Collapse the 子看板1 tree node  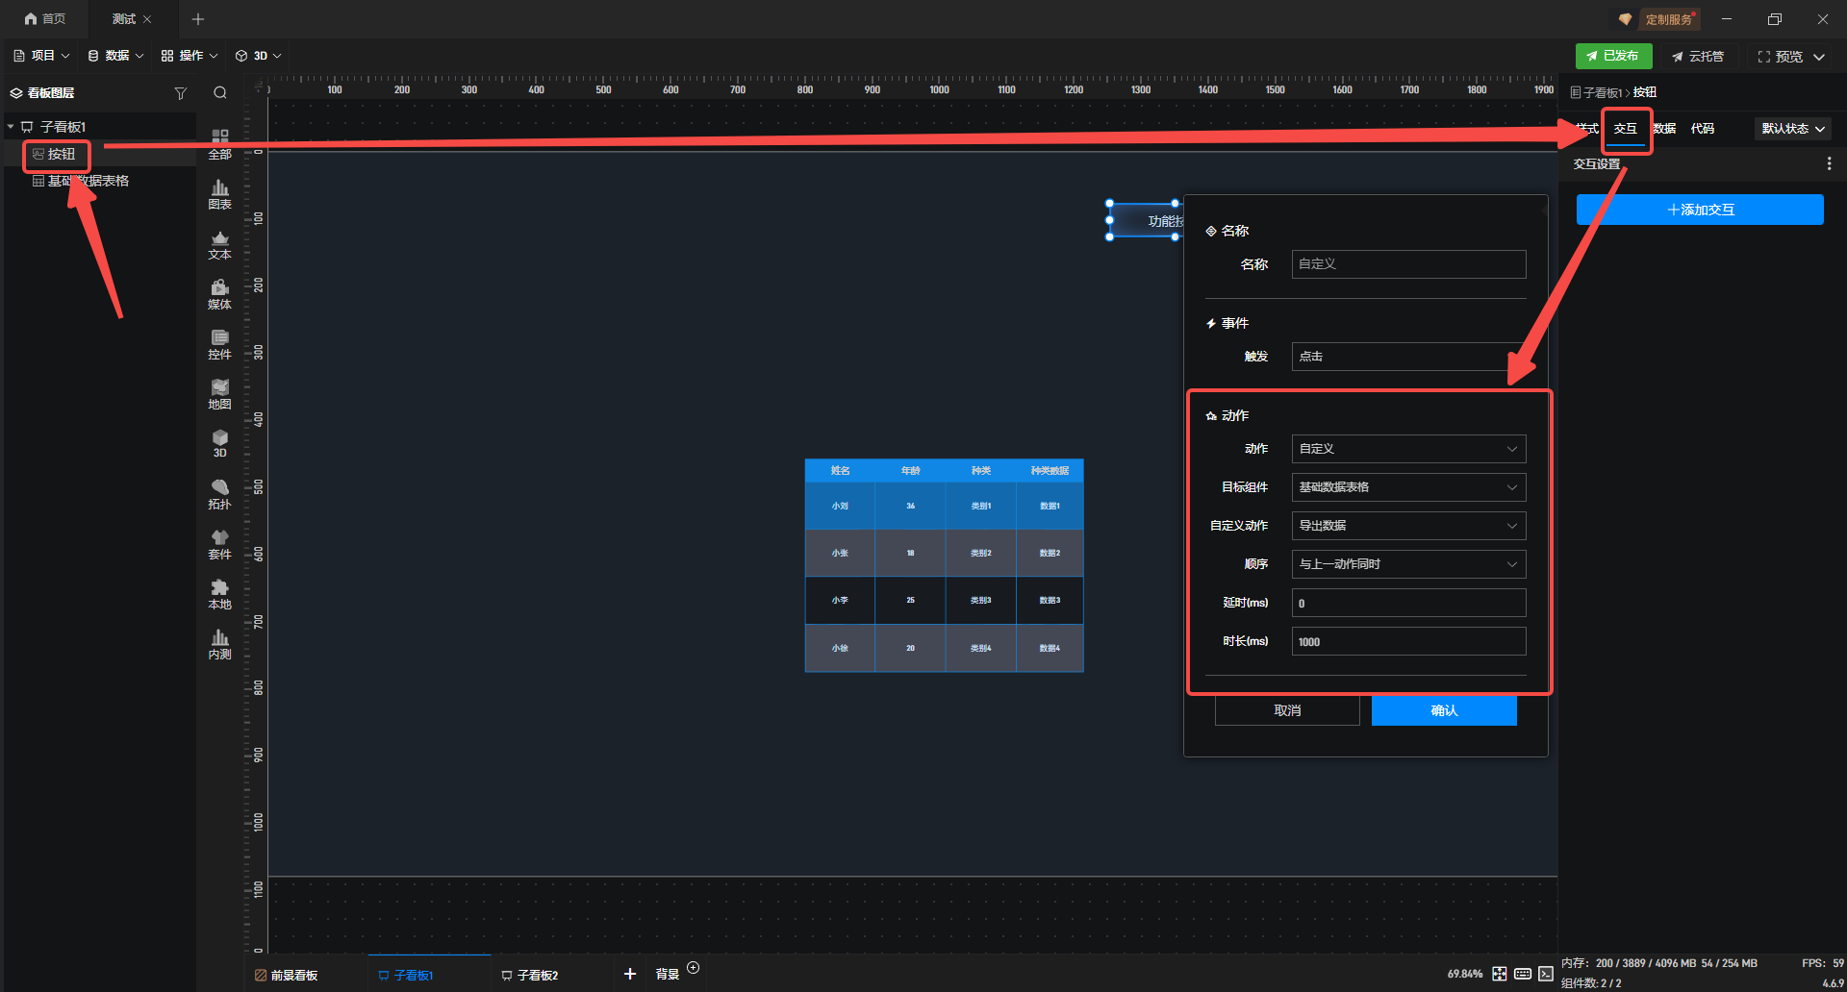(11, 127)
